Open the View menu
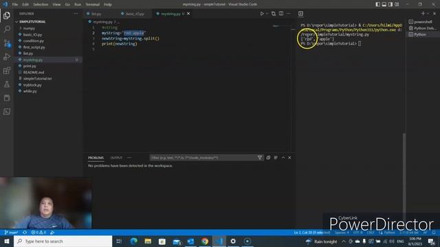The height and width of the screenshot is (247, 440). point(56,5)
